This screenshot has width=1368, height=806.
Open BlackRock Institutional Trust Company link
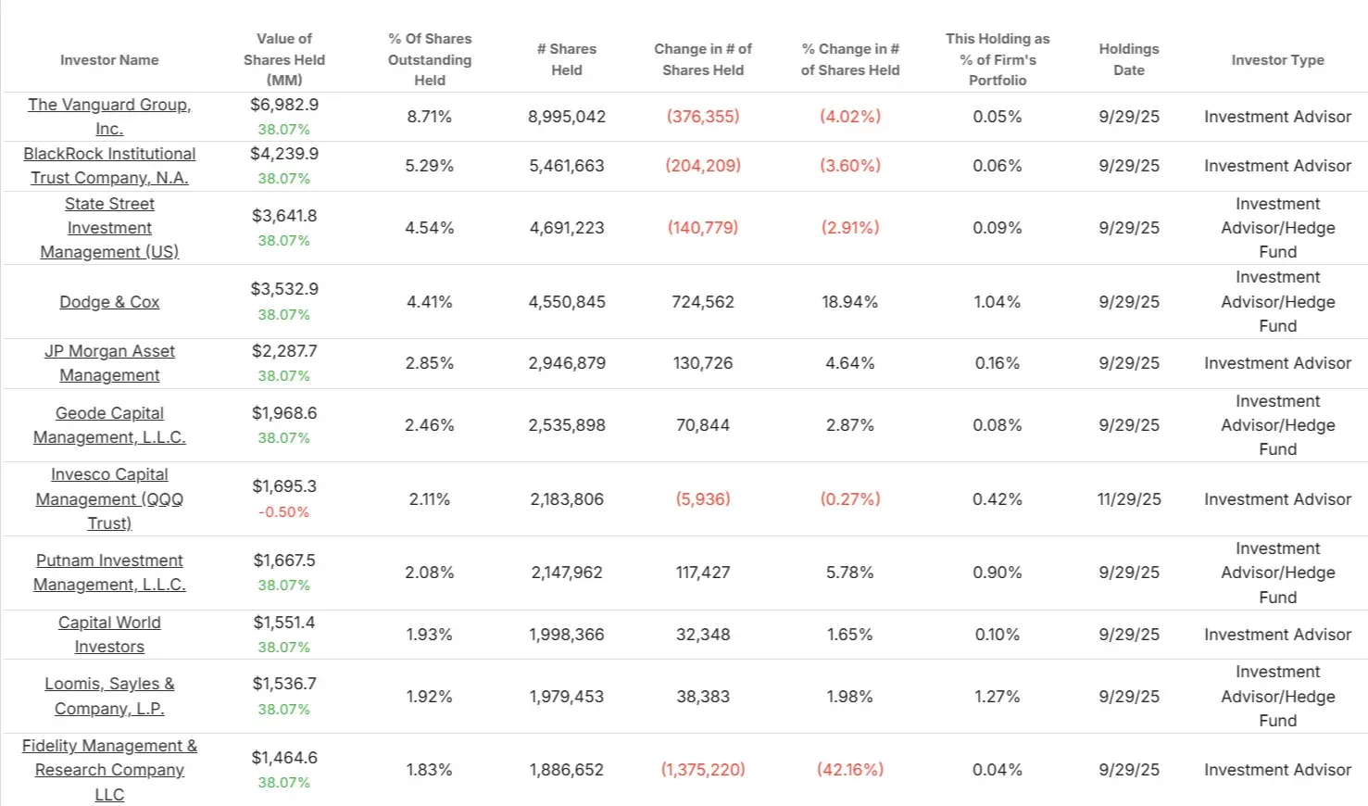tap(109, 166)
